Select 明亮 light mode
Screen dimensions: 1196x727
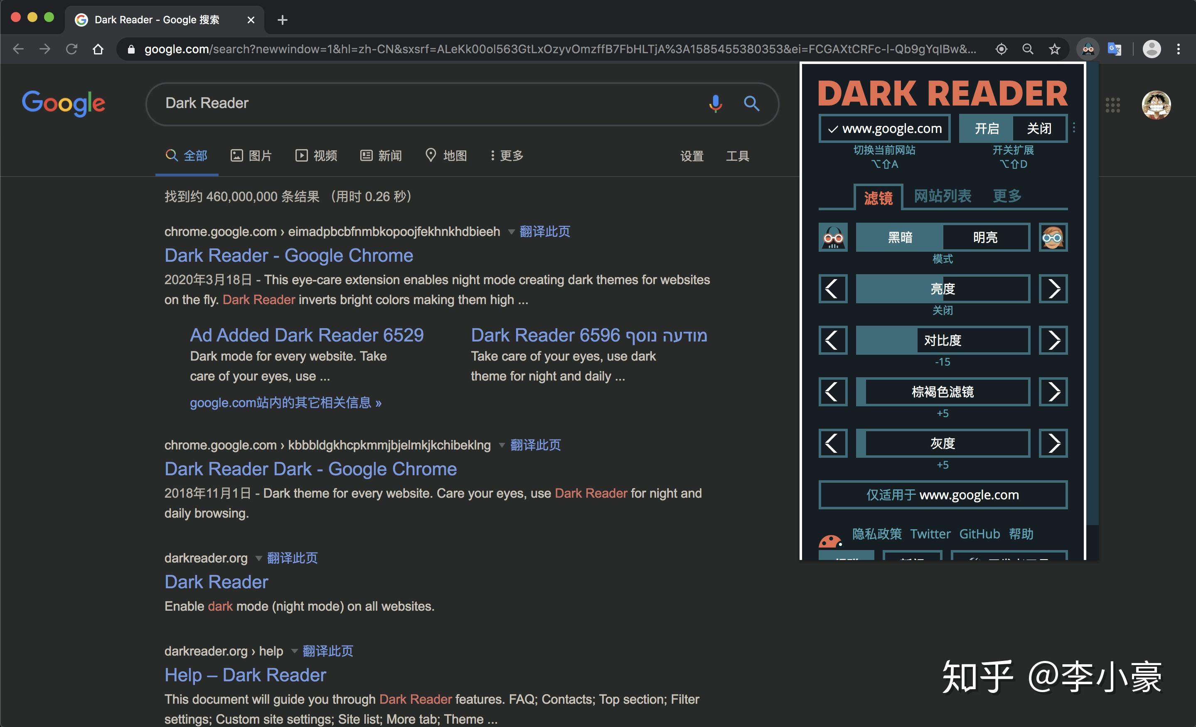[985, 237]
